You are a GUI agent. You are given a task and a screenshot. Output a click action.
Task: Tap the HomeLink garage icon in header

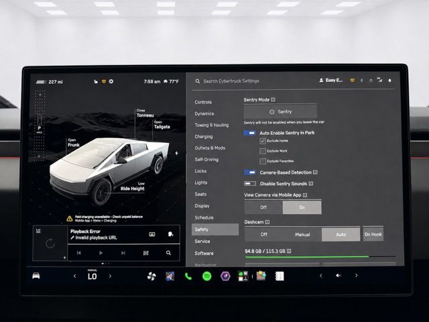tap(371, 80)
